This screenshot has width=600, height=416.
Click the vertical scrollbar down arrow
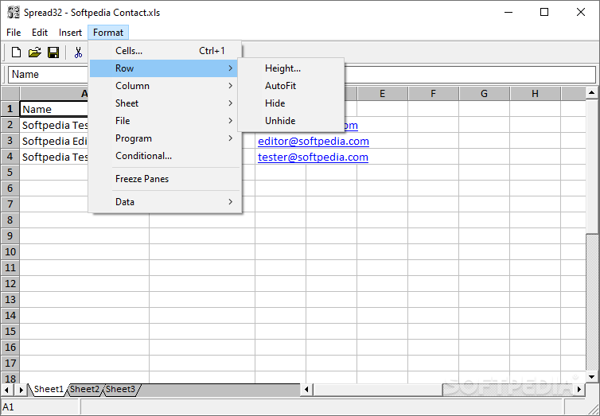591,377
